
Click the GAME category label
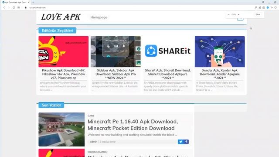(x=91, y=116)
